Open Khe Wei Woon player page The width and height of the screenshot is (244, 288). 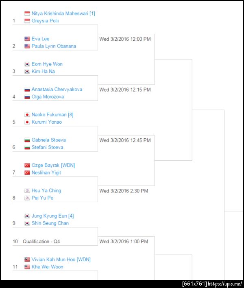coord(47,267)
